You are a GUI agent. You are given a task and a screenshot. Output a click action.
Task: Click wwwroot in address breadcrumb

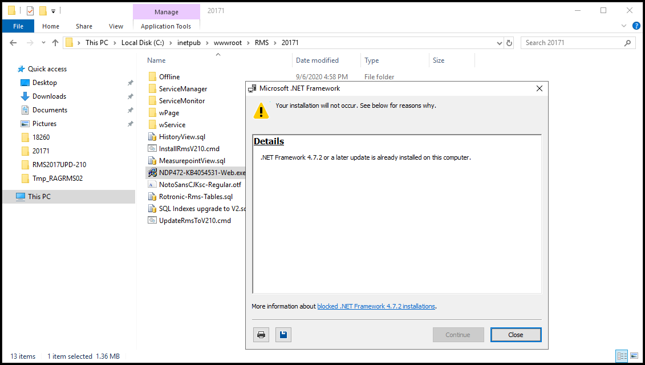228,43
